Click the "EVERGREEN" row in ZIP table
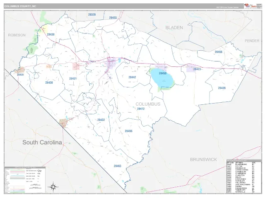 click(241, 179)
